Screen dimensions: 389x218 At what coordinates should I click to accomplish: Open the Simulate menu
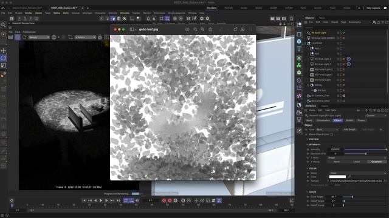[x=125, y=13]
